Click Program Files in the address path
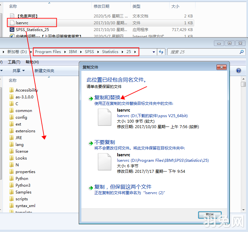 coord(48,51)
